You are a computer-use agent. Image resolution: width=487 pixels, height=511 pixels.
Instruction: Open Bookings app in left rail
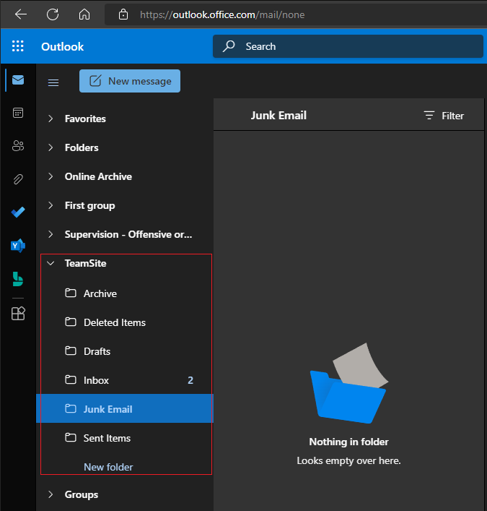[18, 279]
